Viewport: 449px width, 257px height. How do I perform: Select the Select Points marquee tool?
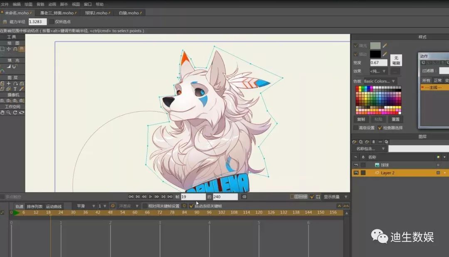(x=2, y=49)
